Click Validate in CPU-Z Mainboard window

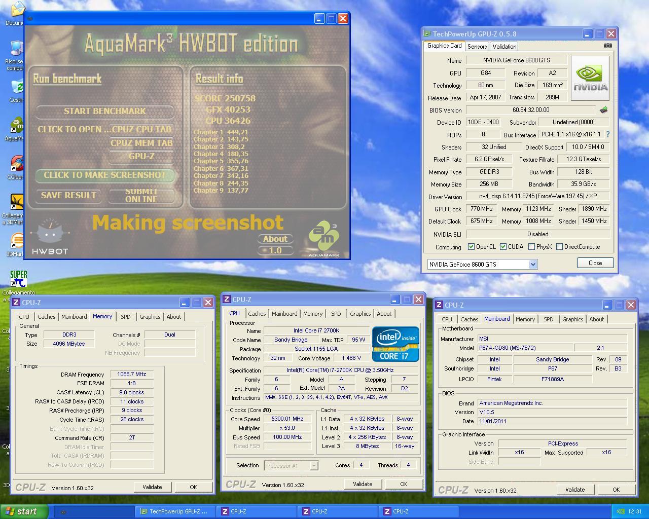click(575, 490)
